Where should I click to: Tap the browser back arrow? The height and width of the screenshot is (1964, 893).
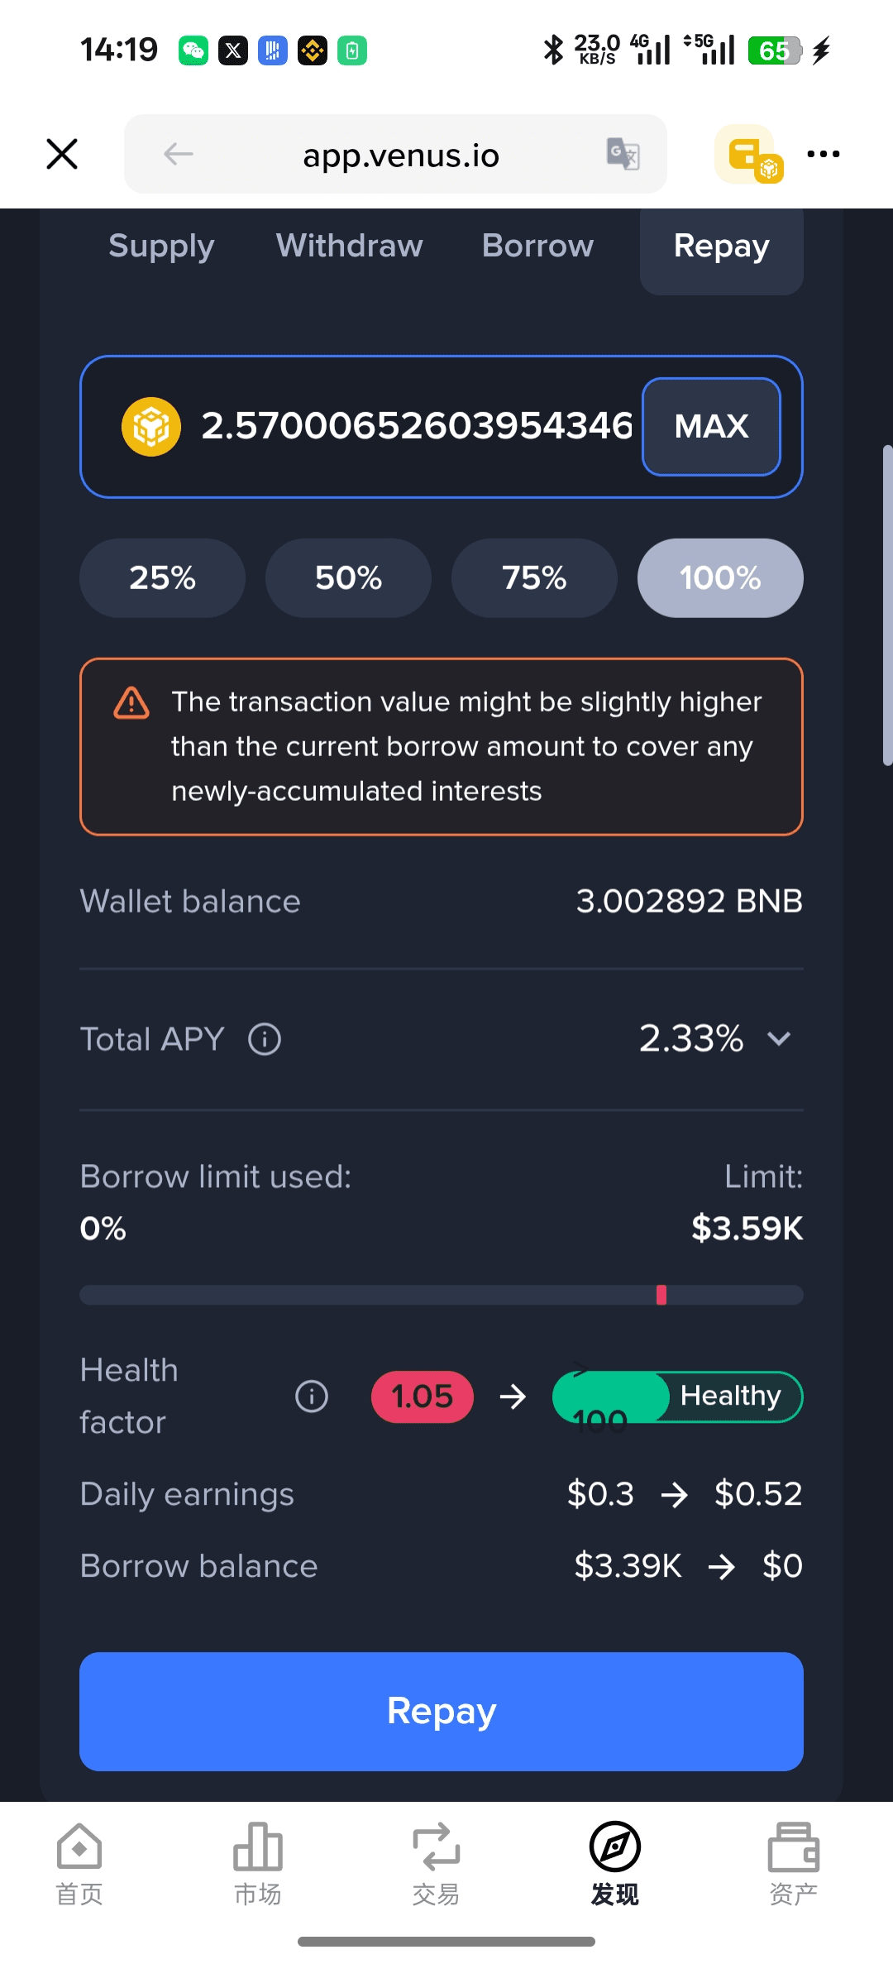click(x=178, y=154)
